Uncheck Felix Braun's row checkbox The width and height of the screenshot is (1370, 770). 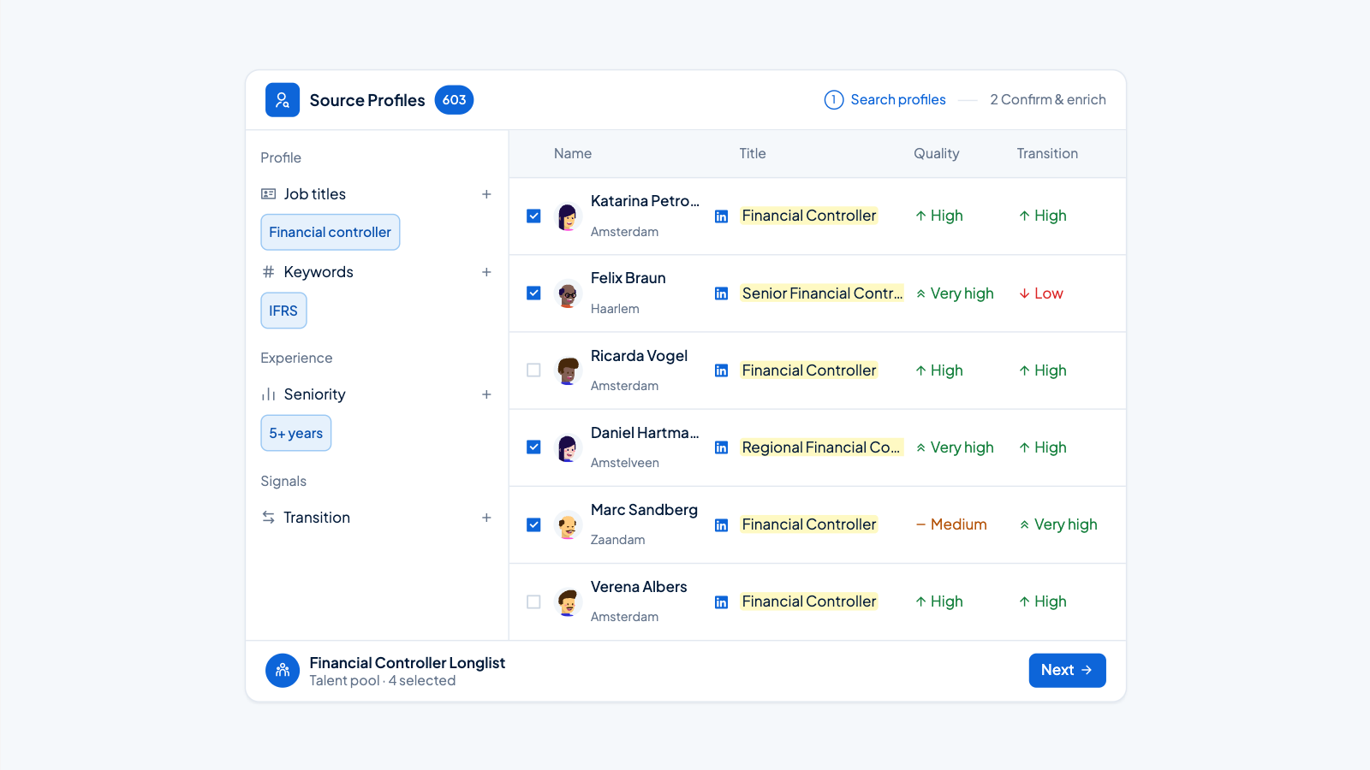[x=533, y=293]
